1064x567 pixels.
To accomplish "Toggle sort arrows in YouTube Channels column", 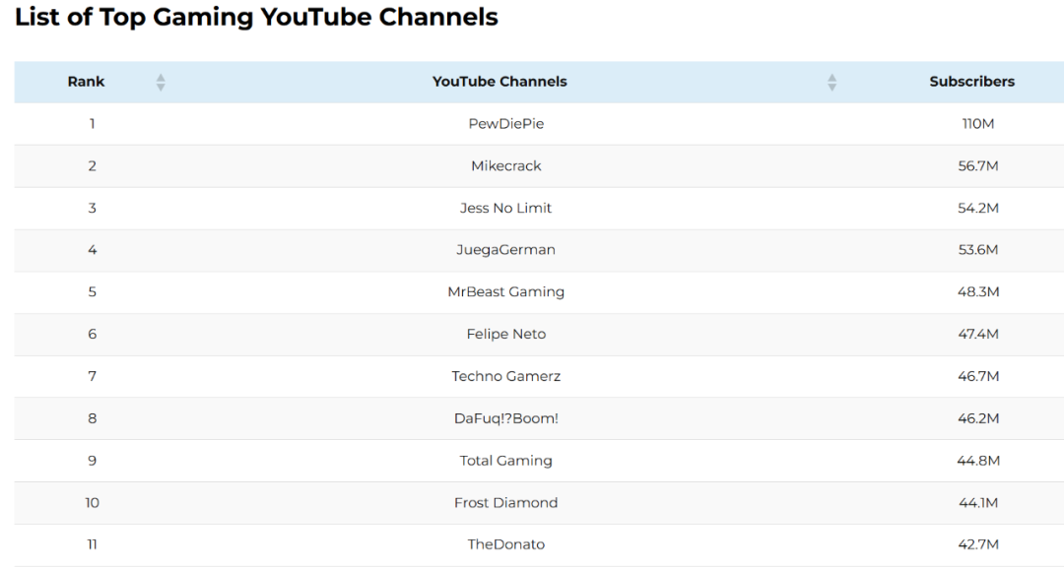I will click(x=831, y=83).
